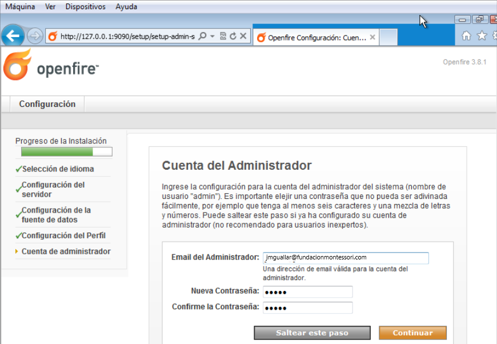Click the browser forward arrow button
Image resolution: width=497 pixels, height=344 pixels.
coord(35,36)
